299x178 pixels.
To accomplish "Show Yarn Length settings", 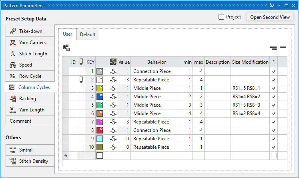I will 30,110.
